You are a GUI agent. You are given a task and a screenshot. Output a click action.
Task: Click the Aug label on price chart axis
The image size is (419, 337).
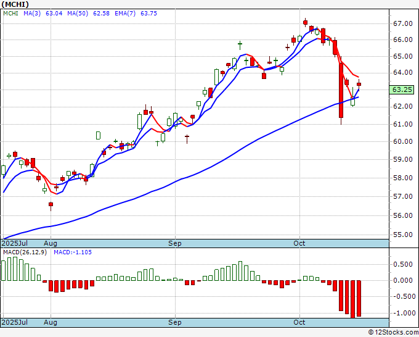[x=51, y=243]
